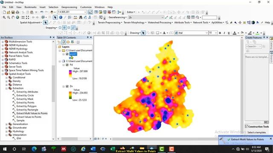Open the Table Of Contents window icon
273x153 pixels.
click(96, 12)
